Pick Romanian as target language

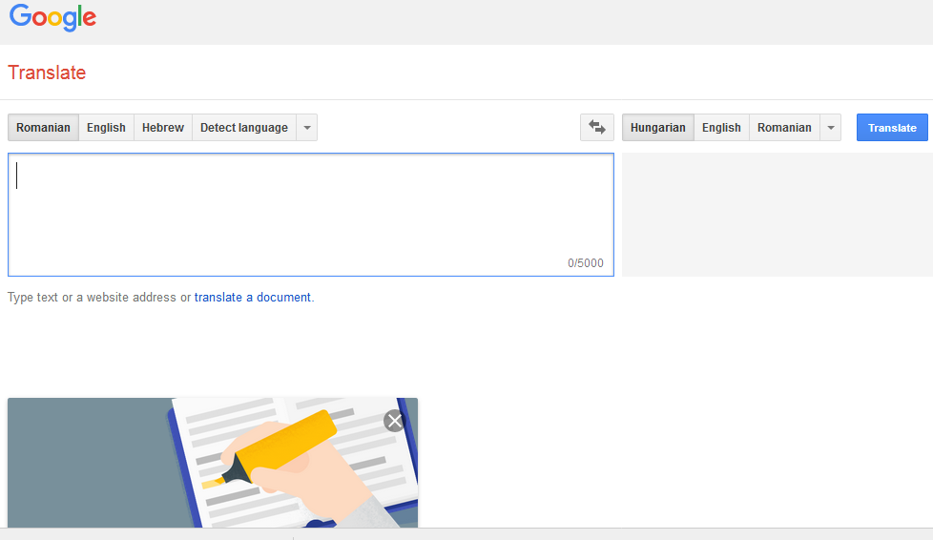pyautogui.click(x=784, y=128)
